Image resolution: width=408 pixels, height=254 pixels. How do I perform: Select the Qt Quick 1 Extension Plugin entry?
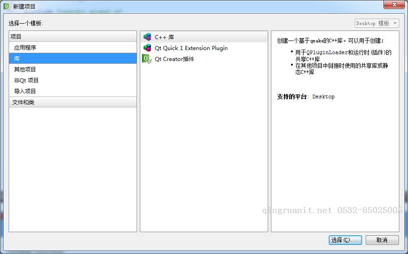[204, 48]
